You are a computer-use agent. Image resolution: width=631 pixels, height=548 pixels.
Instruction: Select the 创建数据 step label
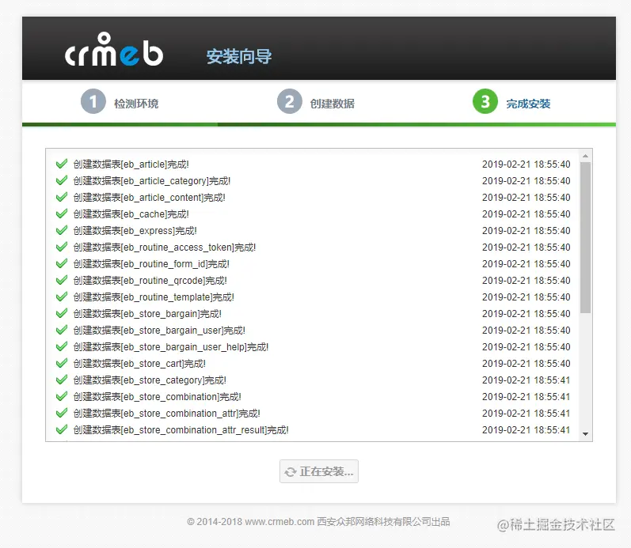point(333,104)
